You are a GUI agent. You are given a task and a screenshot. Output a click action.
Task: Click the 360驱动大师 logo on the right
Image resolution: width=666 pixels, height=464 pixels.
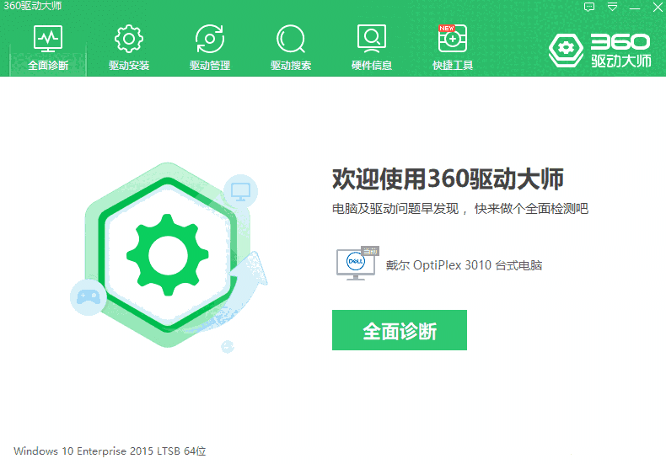[x=599, y=51]
